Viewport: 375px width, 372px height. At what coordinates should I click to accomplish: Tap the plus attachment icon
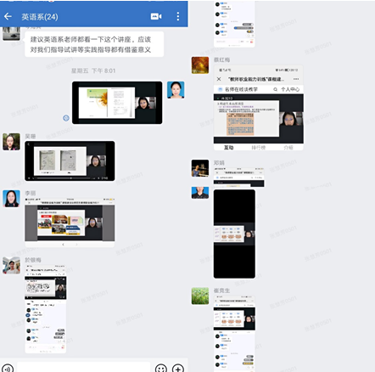click(x=178, y=368)
